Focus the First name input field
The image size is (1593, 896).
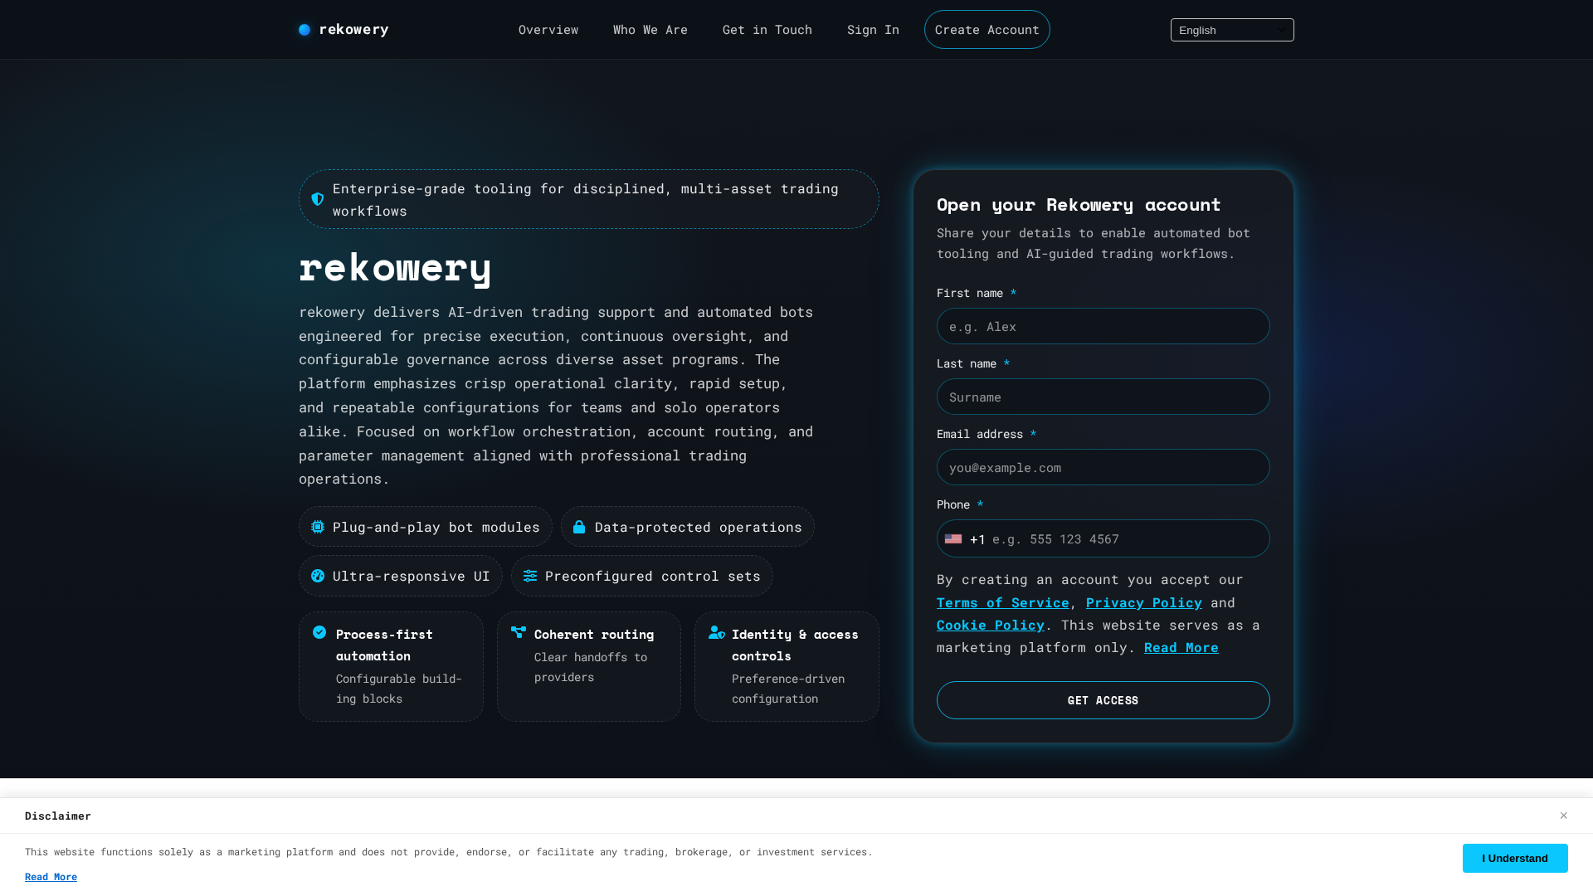1103,326
